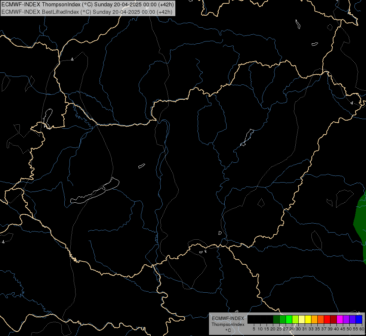366x336 pixels.
Task: Select the dark green 20–25 legend swatch
Action: 276,320
